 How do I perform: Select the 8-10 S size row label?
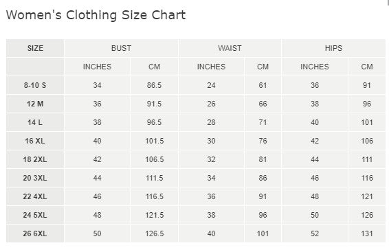pyautogui.click(x=35, y=85)
